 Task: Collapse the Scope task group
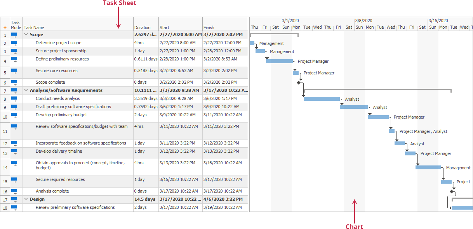click(26, 34)
